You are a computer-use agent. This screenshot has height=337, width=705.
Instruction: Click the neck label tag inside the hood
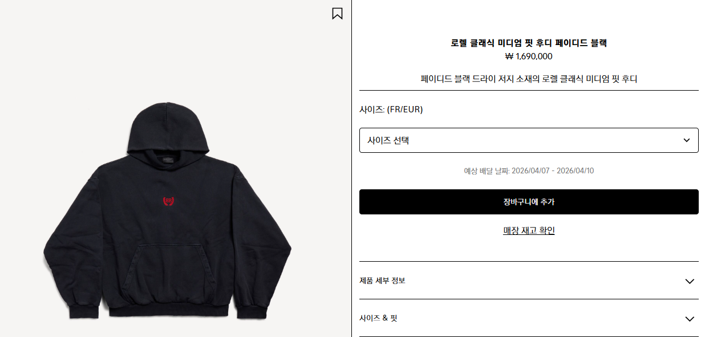point(168,161)
